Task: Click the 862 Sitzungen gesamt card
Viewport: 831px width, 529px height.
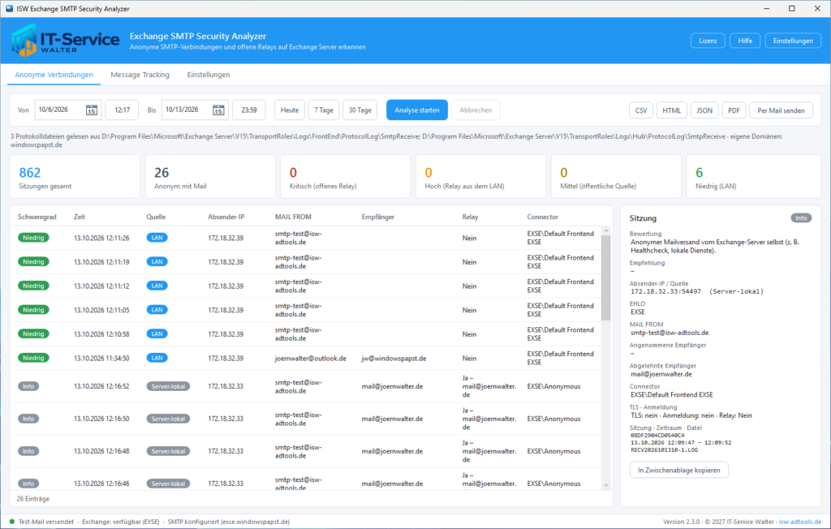Action: point(75,177)
